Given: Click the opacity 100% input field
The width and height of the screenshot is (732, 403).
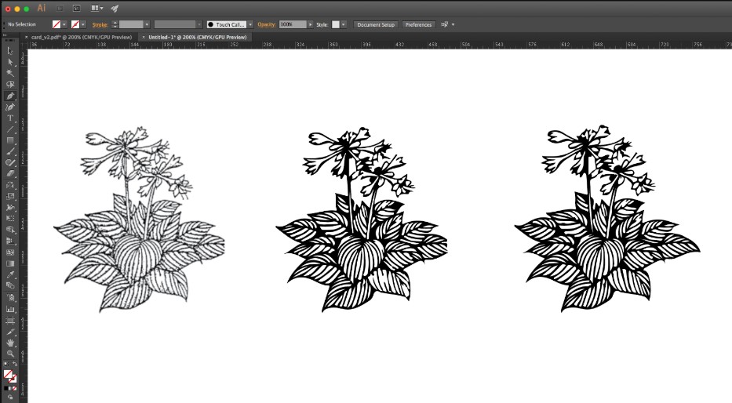Looking at the screenshot, I should [293, 25].
